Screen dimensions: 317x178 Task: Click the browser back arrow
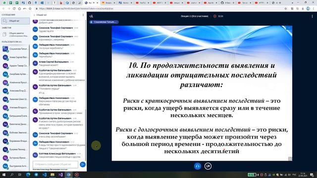[x=3, y=9]
